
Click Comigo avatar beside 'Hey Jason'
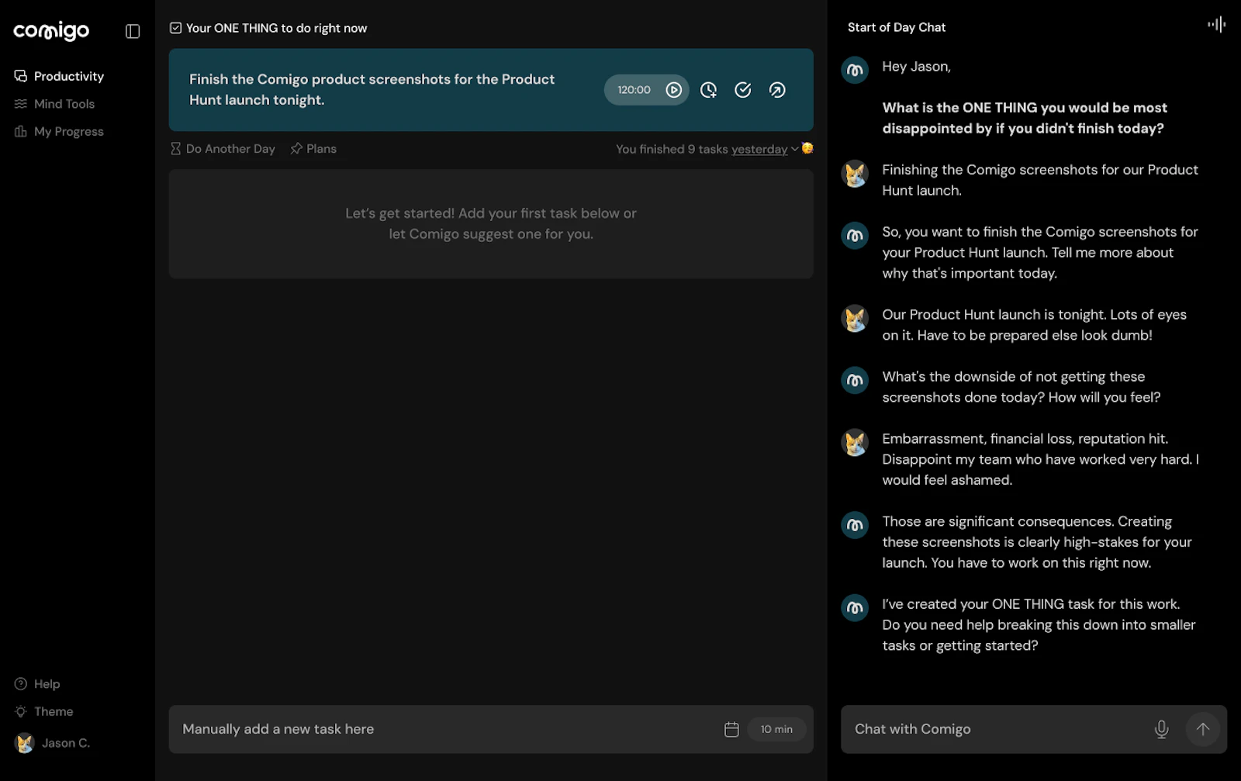(855, 71)
